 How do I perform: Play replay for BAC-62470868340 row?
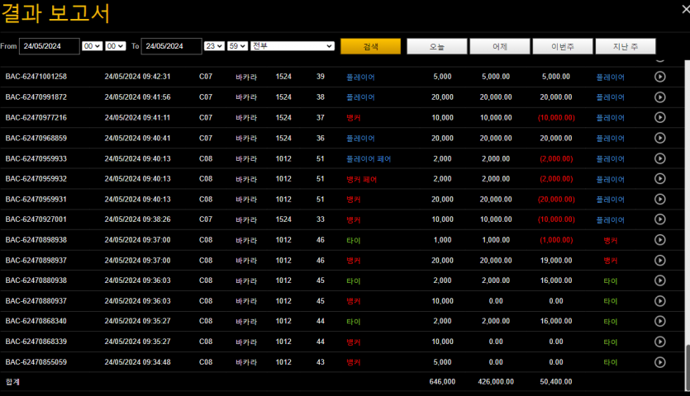pos(659,321)
